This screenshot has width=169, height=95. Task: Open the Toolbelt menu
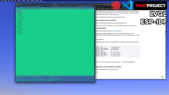pos(32,1)
